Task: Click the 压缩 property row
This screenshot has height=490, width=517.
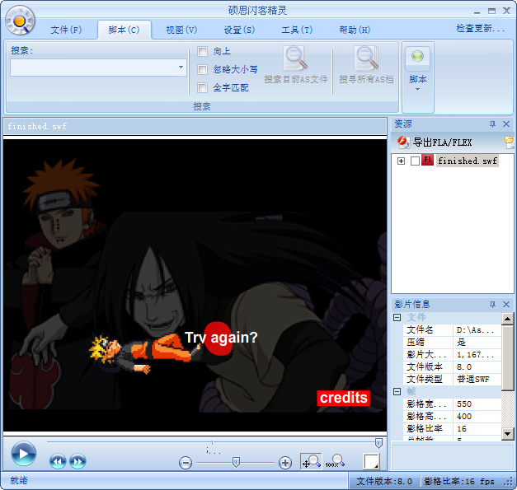Action: pyautogui.click(x=452, y=342)
